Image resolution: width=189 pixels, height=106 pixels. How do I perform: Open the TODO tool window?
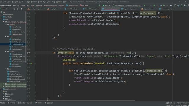tap(3, 103)
